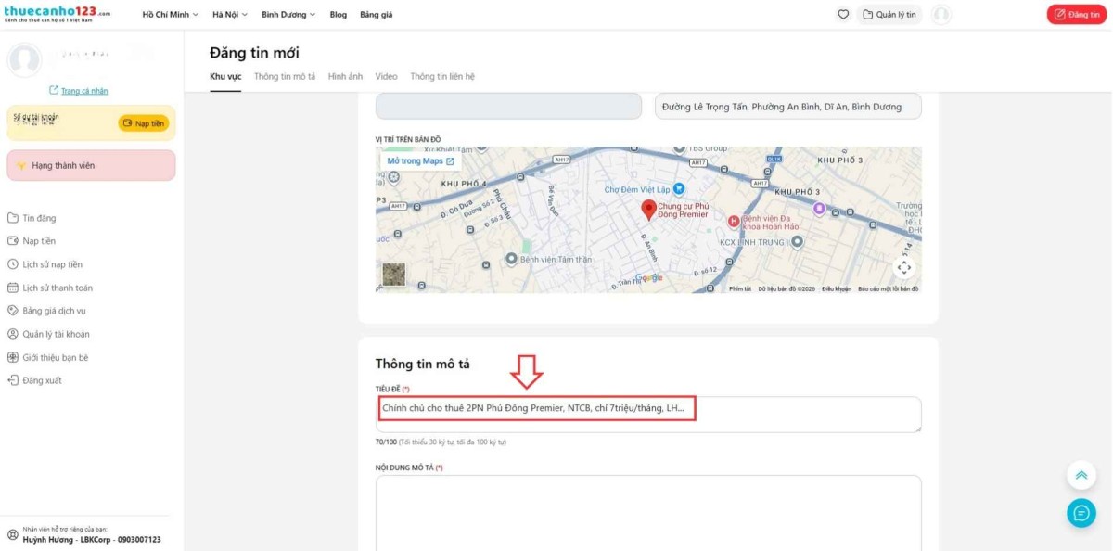Switch to the Thông tin mô tả tab
1113x551 pixels.
pyautogui.click(x=285, y=77)
